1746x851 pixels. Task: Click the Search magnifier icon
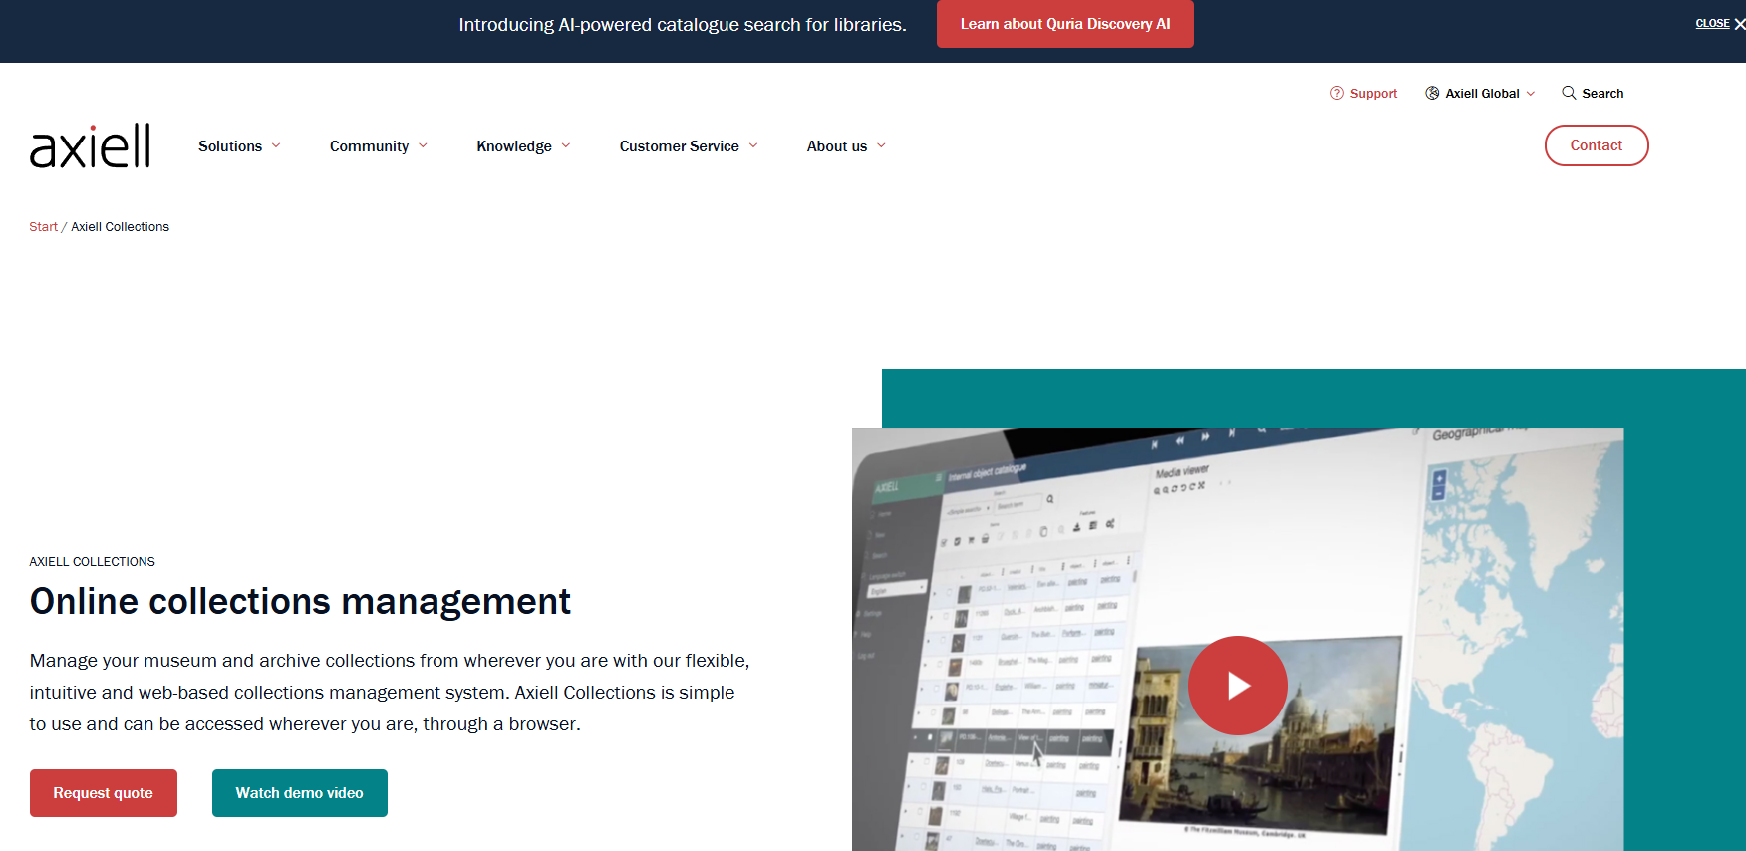(1569, 93)
